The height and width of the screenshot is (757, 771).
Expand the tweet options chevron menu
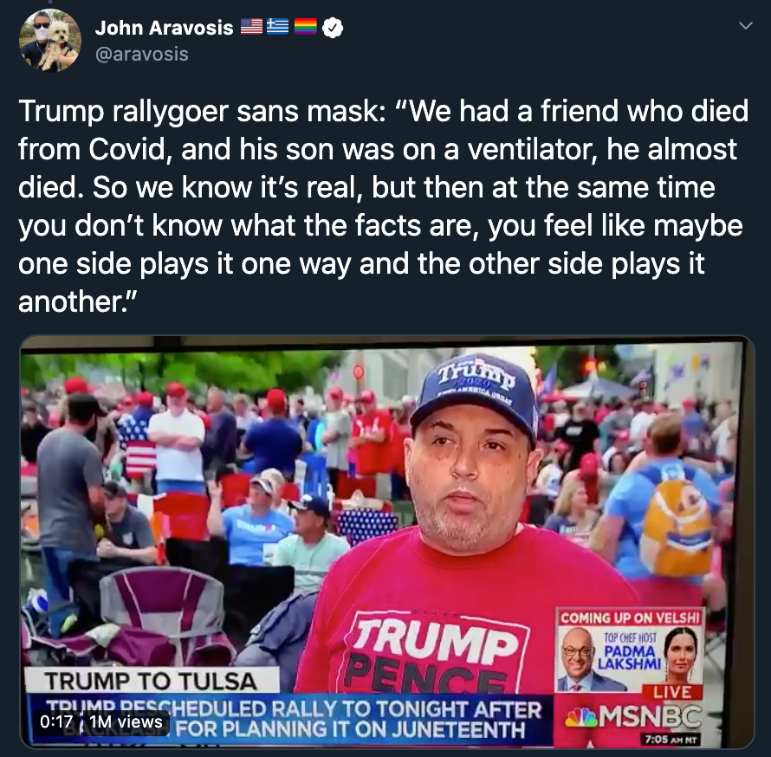(745, 26)
